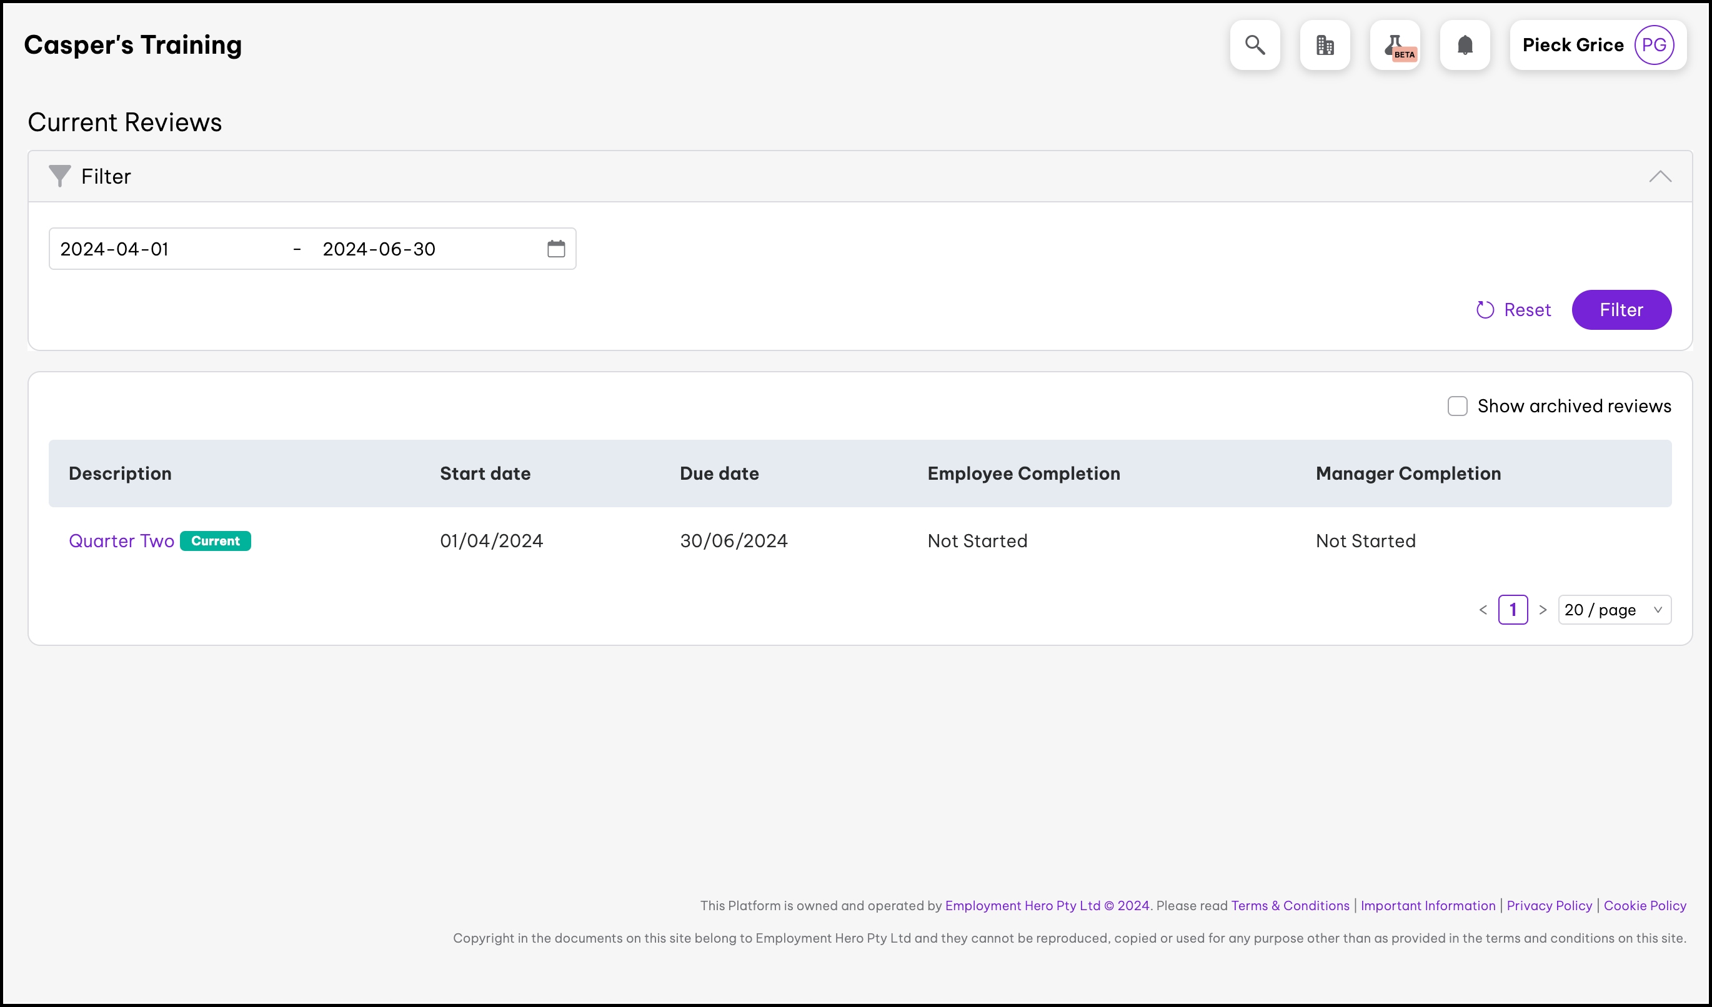Click previous page arrow in pagination
The width and height of the screenshot is (1712, 1007).
coord(1483,610)
